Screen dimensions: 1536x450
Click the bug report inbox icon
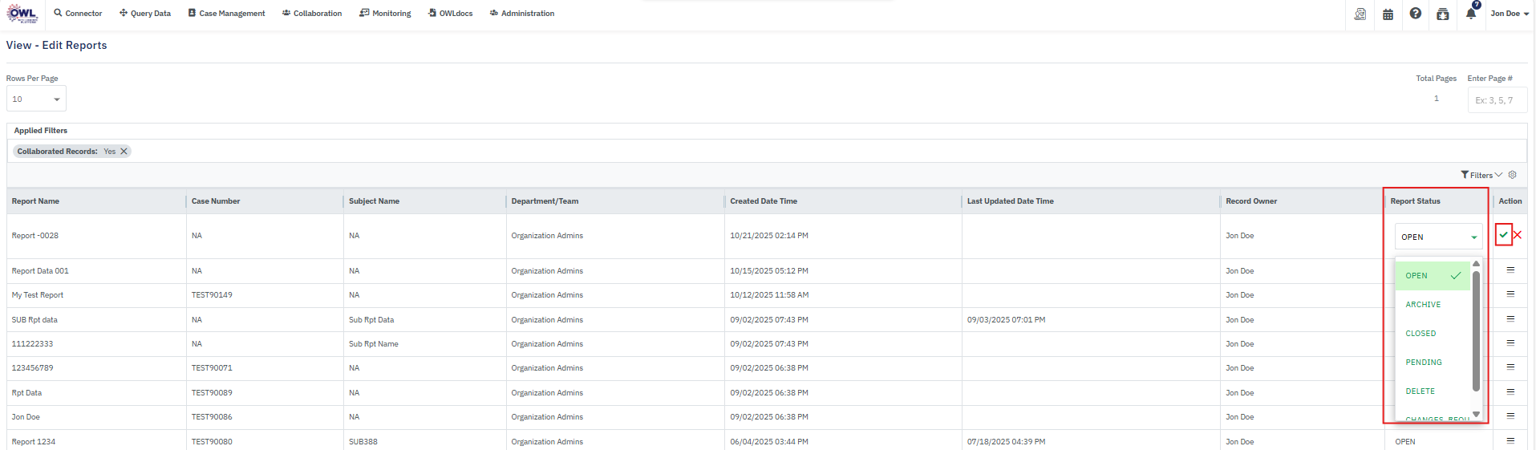point(1443,14)
